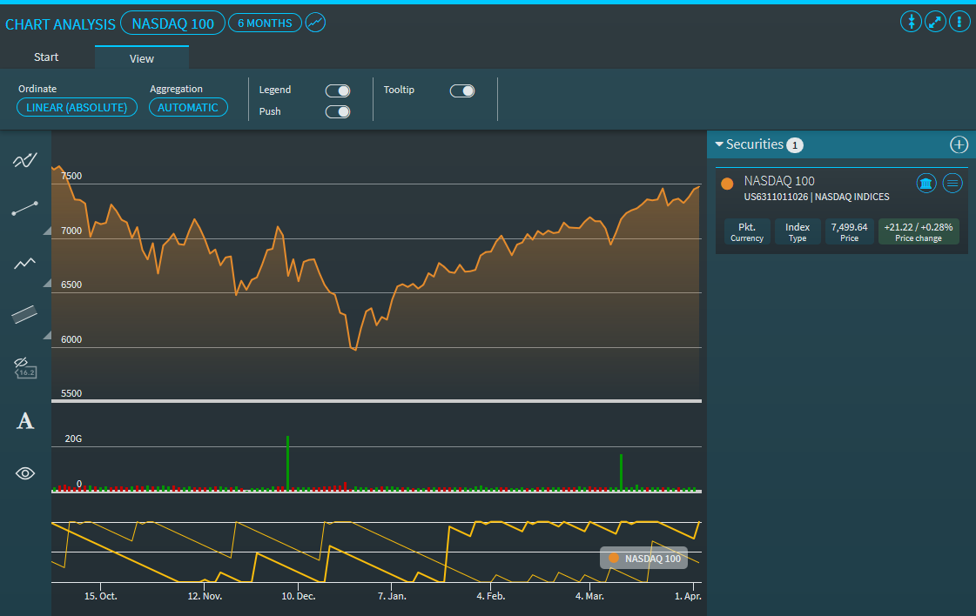This screenshot has height=616, width=976.
Task: Click the exchange icon for NASDAQ 100
Action: pyautogui.click(x=926, y=183)
